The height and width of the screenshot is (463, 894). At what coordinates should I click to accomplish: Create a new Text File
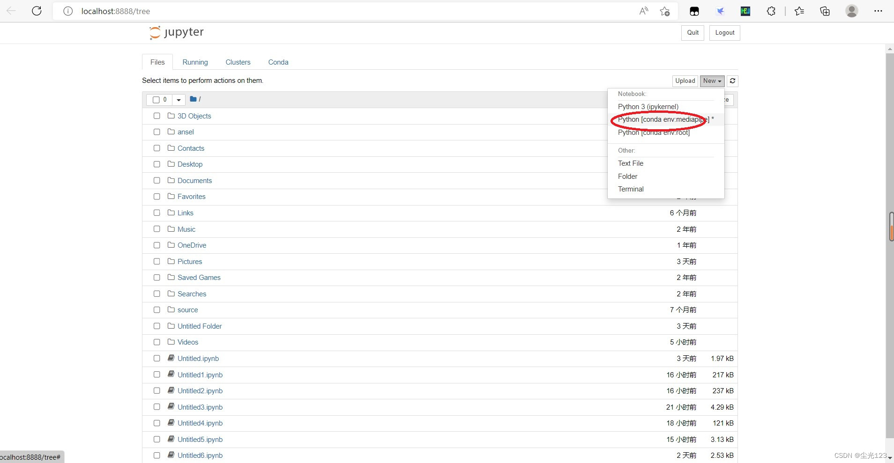(x=631, y=163)
